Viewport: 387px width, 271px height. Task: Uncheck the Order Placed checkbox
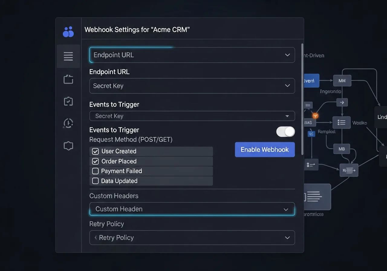96,161
